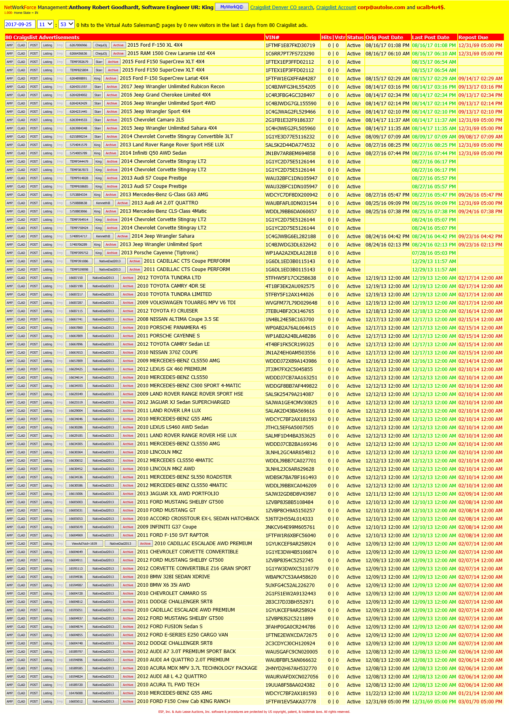The width and height of the screenshot is (509, 716).
Task: Archive the 2015 RAM 1500 Crew Laramie ad
Action: [118, 53]
